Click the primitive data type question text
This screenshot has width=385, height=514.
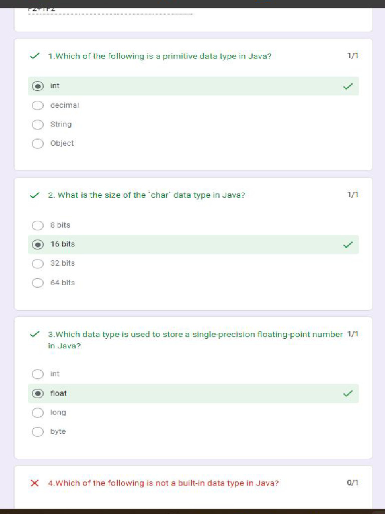point(159,56)
